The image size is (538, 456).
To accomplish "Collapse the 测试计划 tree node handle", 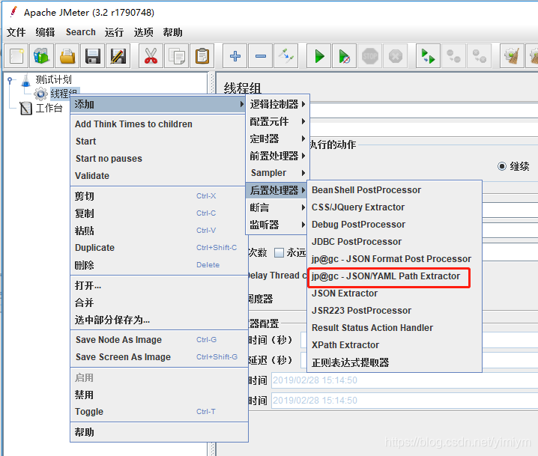I will click(10, 80).
